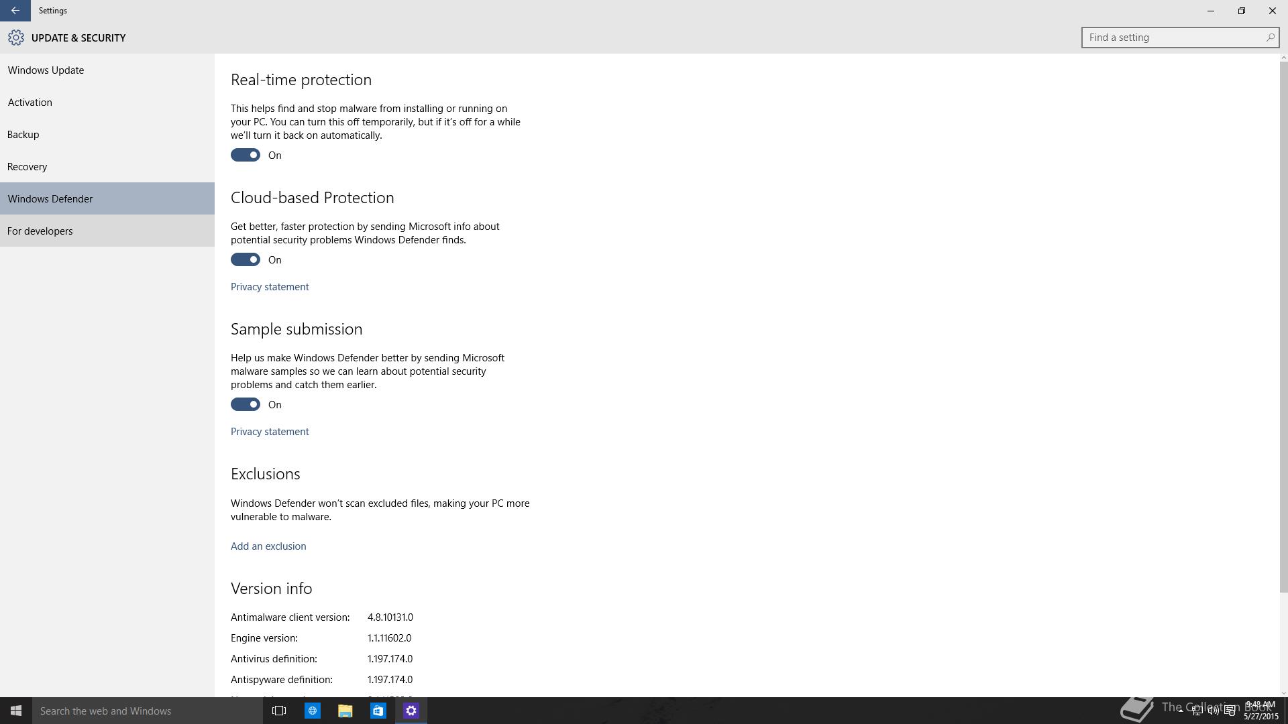Focus the Find a setting search box
The image size is (1288, 724).
coord(1180,38)
